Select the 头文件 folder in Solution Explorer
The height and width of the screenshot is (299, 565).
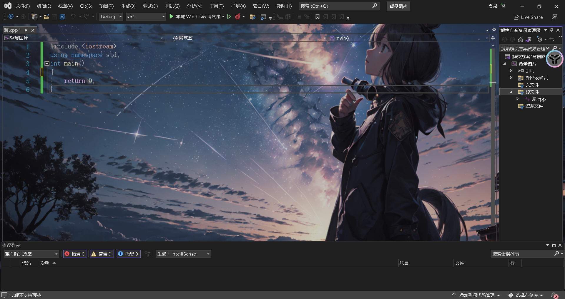(532, 85)
